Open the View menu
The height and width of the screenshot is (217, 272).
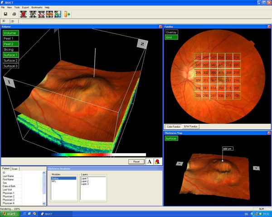(x=10, y=7)
